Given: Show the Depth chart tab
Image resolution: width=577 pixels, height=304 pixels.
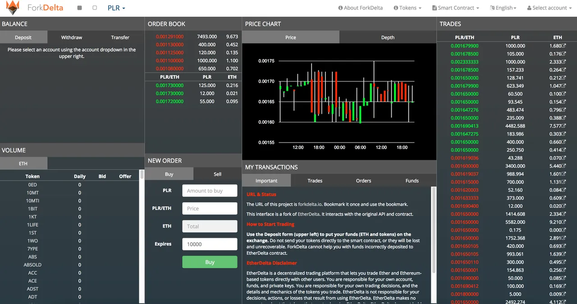Looking at the screenshot, I should point(388,37).
